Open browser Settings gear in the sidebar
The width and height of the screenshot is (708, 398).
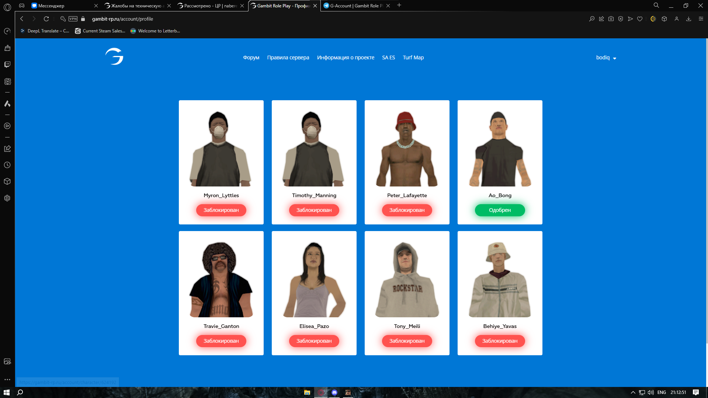point(7,198)
